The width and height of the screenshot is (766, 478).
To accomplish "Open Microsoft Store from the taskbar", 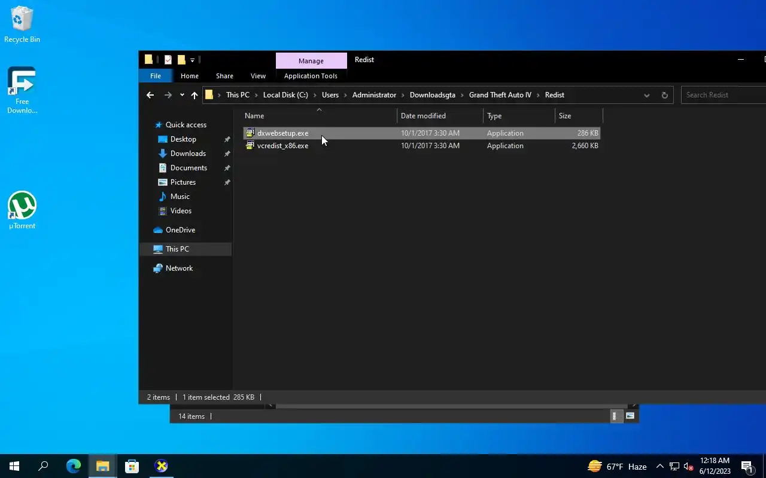I will pyautogui.click(x=132, y=466).
